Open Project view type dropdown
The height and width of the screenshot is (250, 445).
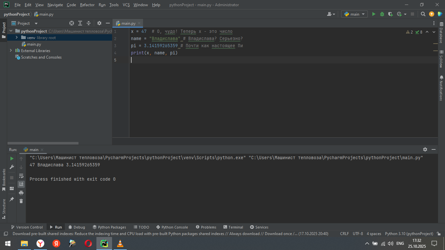25,23
